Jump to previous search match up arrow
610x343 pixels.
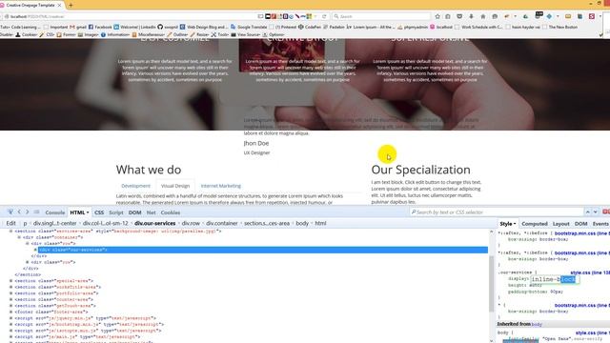point(587,212)
